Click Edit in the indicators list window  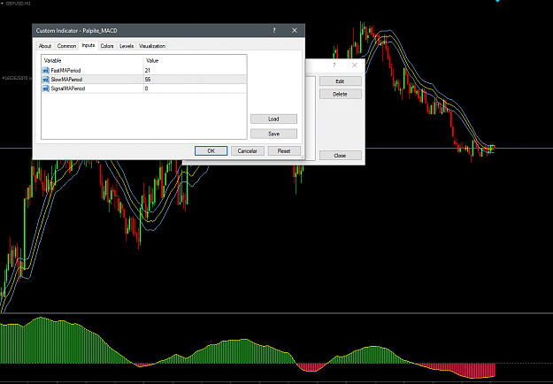tap(341, 81)
